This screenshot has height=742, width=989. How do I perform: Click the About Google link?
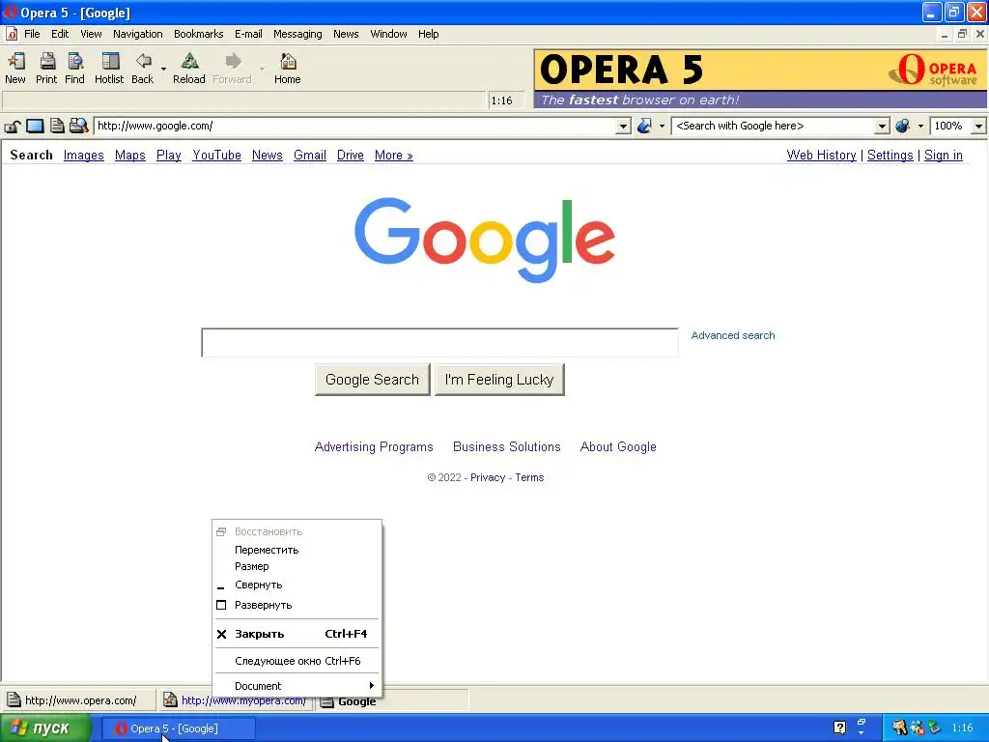point(618,446)
